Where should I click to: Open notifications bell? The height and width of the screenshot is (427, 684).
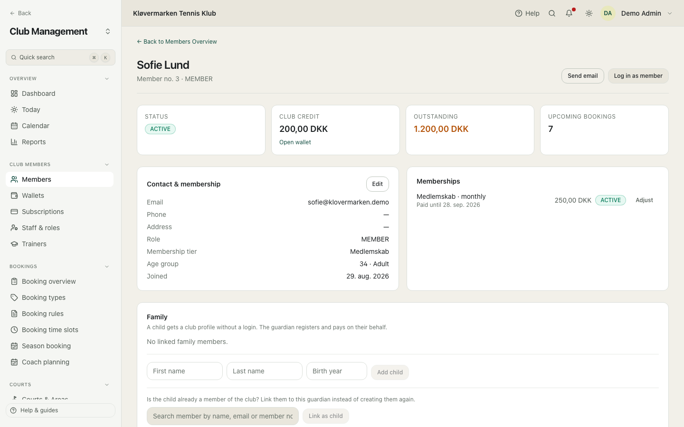coord(569,13)
